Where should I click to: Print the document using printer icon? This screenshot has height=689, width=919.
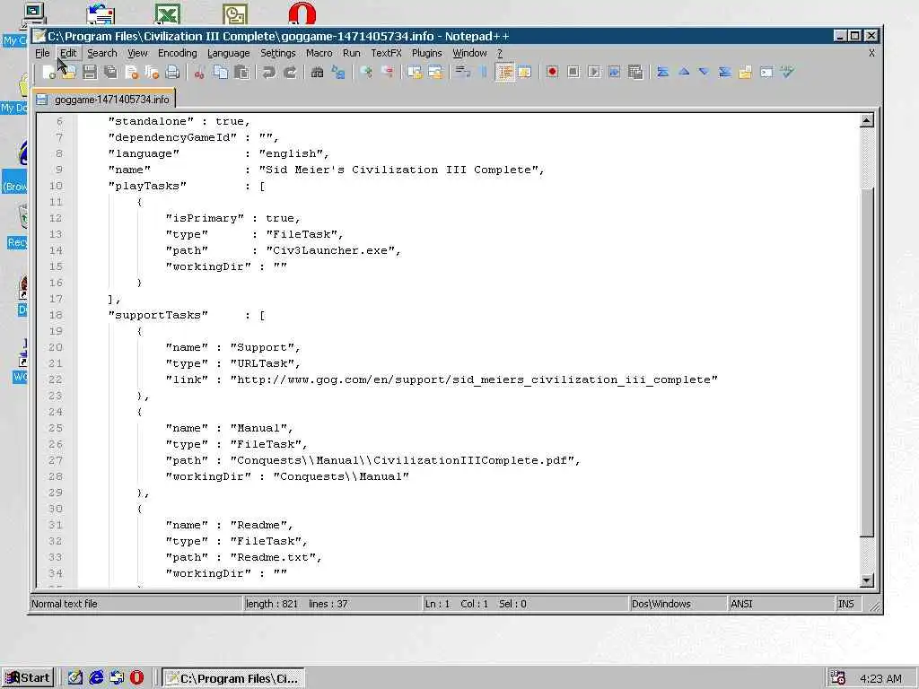[x=172, y=72]
